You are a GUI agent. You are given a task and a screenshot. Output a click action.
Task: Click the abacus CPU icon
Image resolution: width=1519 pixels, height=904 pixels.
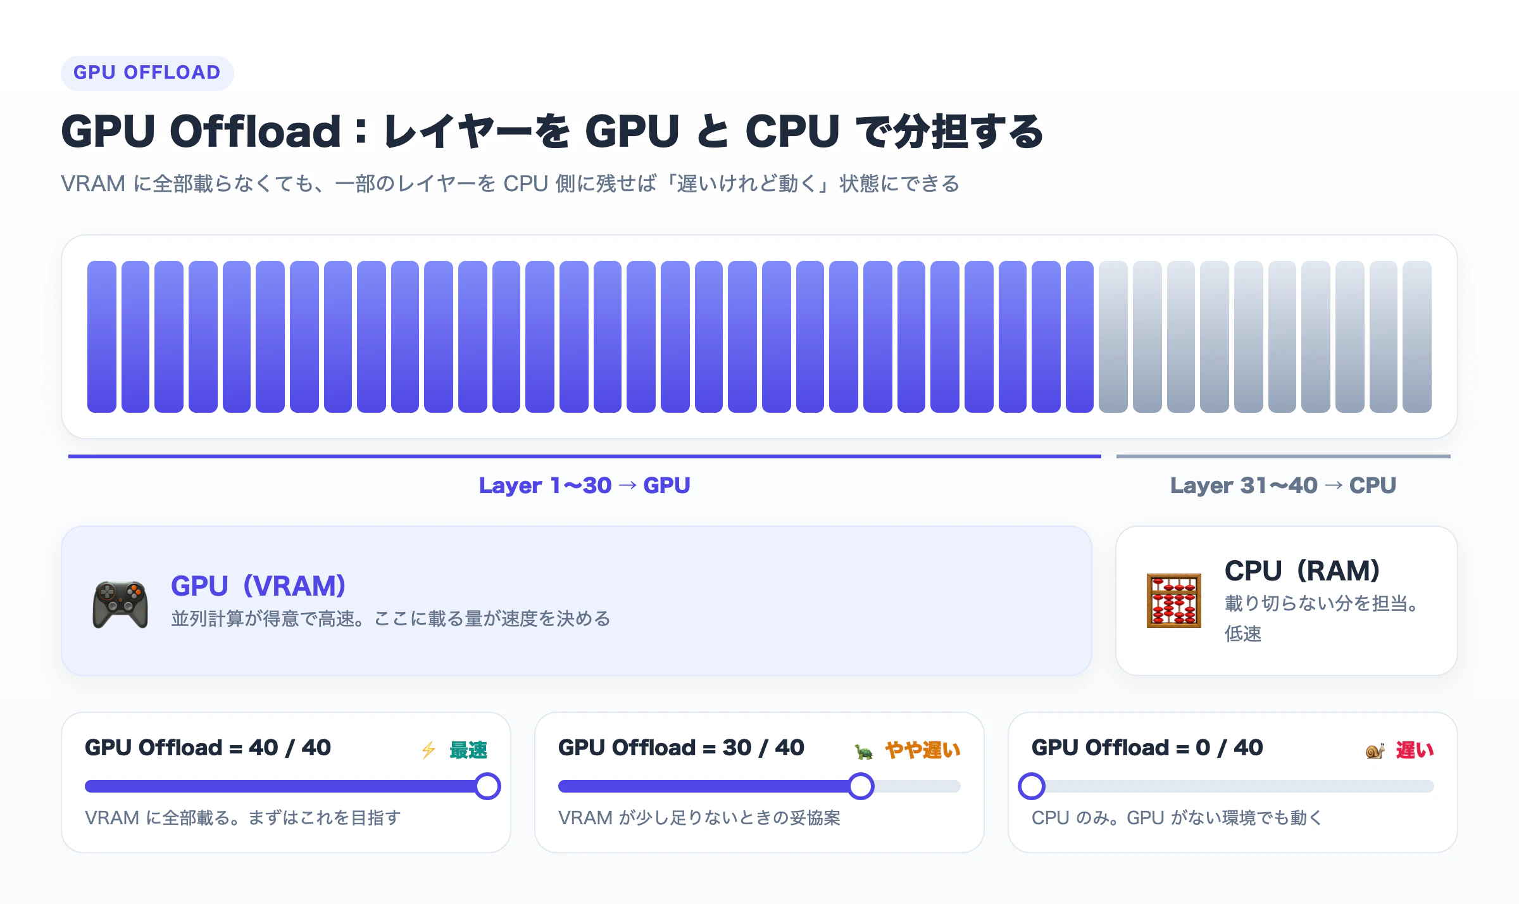(1174, 601)
